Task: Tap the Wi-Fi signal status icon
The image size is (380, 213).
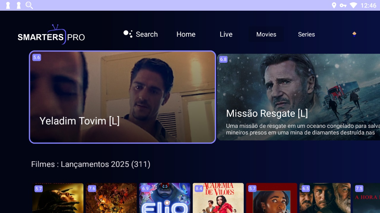Action: (x=353, y=5)
